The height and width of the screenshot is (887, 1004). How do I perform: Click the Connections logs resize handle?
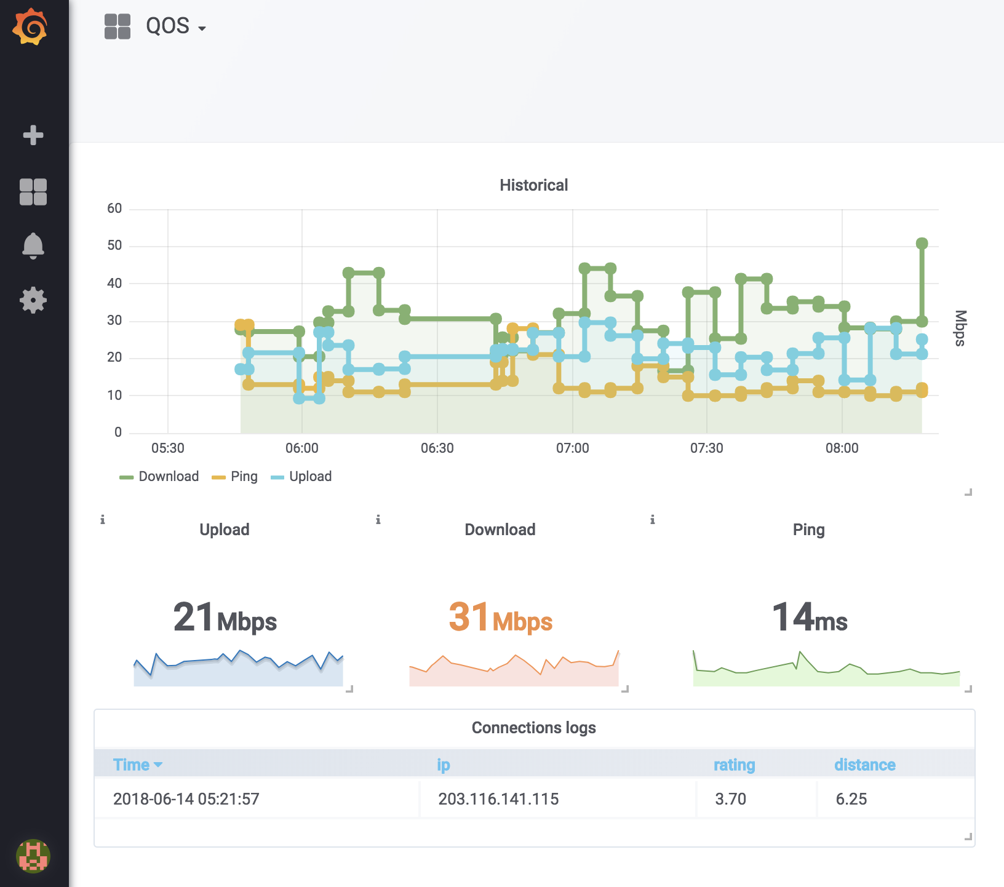[968, 837]
